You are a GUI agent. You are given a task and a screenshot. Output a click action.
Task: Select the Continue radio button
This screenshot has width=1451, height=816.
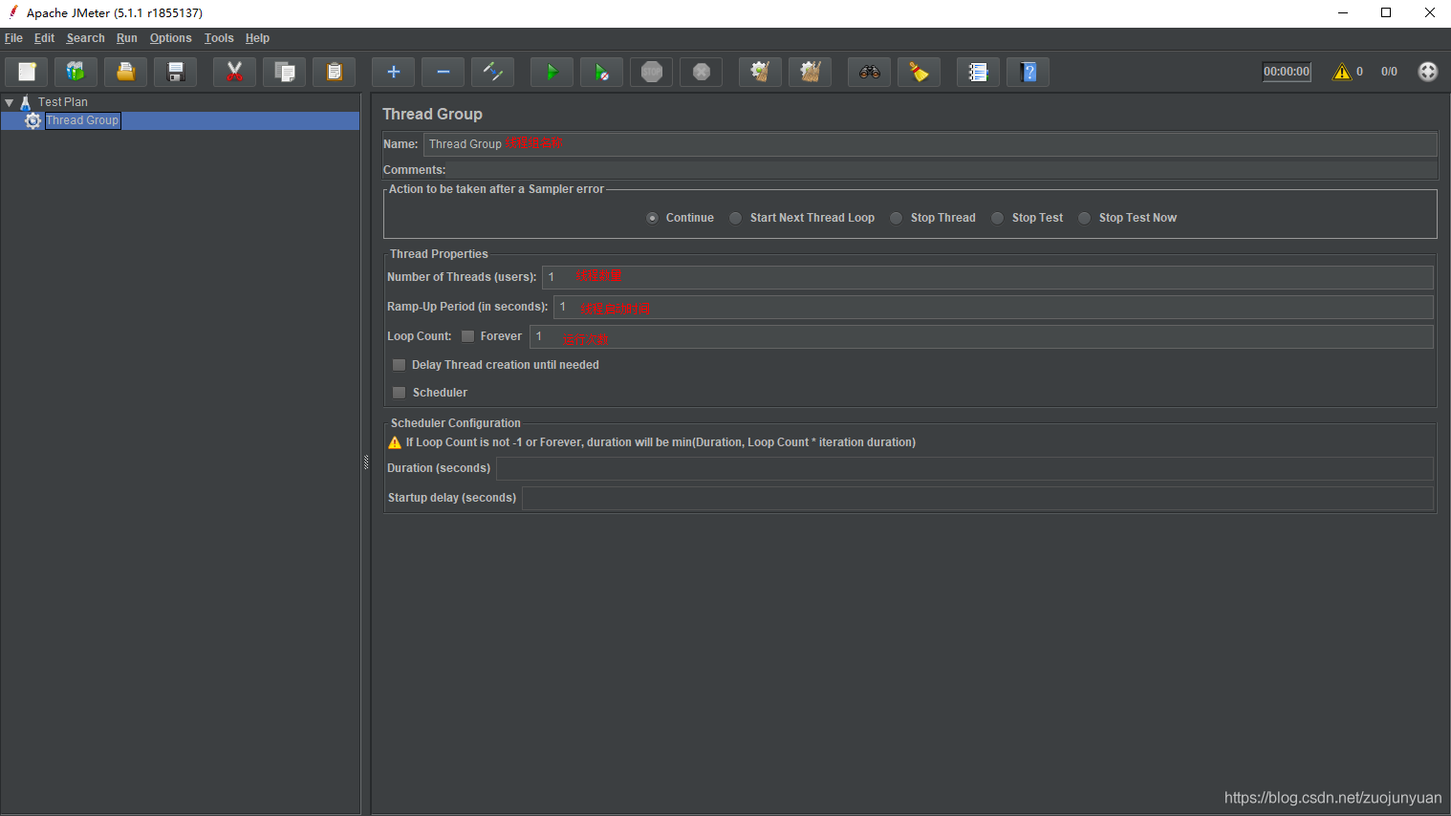[652, 218]
